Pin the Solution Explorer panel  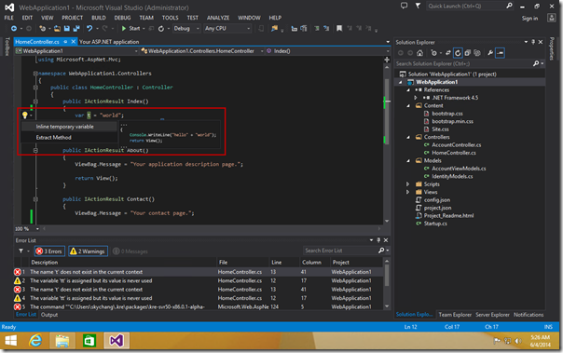(x=533, y=42)
